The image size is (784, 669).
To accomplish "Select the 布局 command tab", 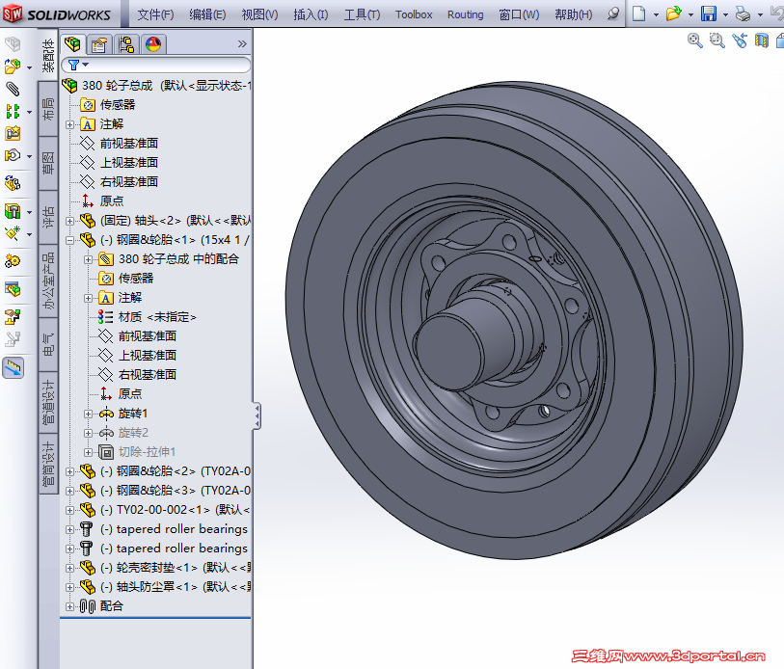I will coord(48,109).
